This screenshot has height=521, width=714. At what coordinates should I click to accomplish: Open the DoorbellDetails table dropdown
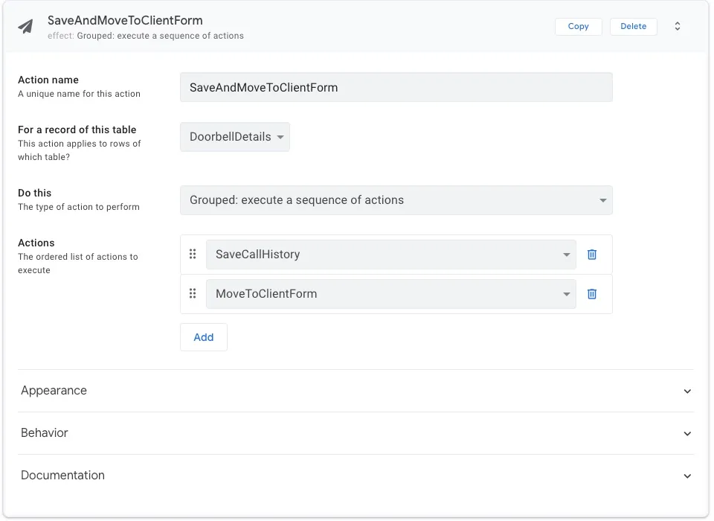(x=235, y=137)
